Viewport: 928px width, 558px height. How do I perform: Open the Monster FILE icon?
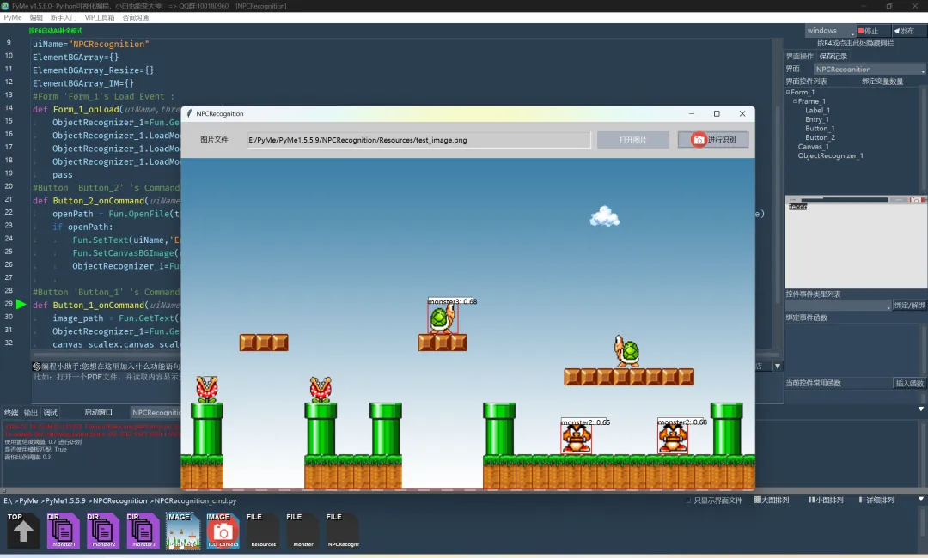pyautogui.click(x=302, y=531)
